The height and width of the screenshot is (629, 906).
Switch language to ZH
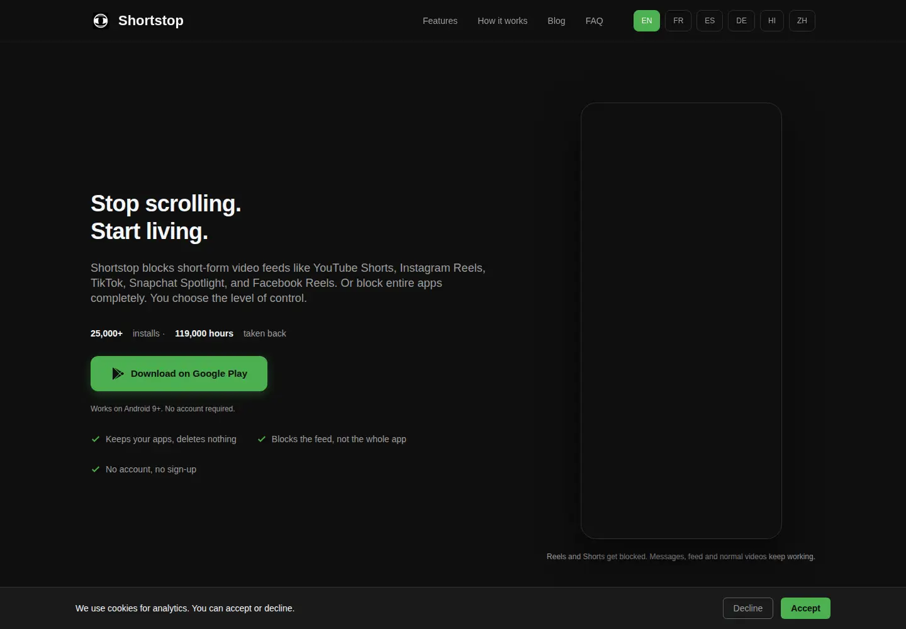pyautogui.click(x=802, y=21)
